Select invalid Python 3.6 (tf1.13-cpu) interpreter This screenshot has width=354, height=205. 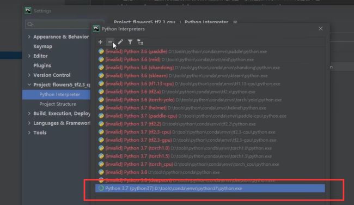210,84
